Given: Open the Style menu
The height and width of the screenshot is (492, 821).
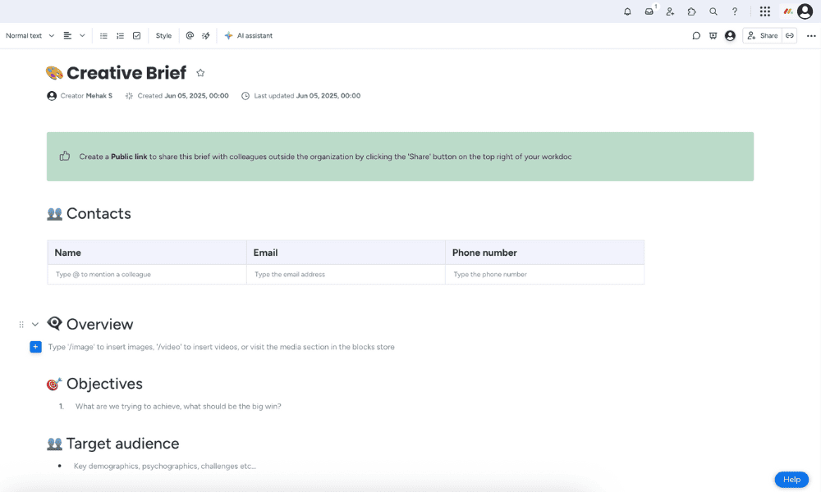Looking at the screenshot, I should 163,35.
